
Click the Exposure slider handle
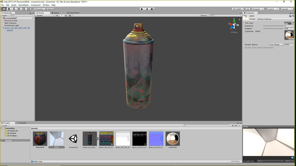point(266,26)
